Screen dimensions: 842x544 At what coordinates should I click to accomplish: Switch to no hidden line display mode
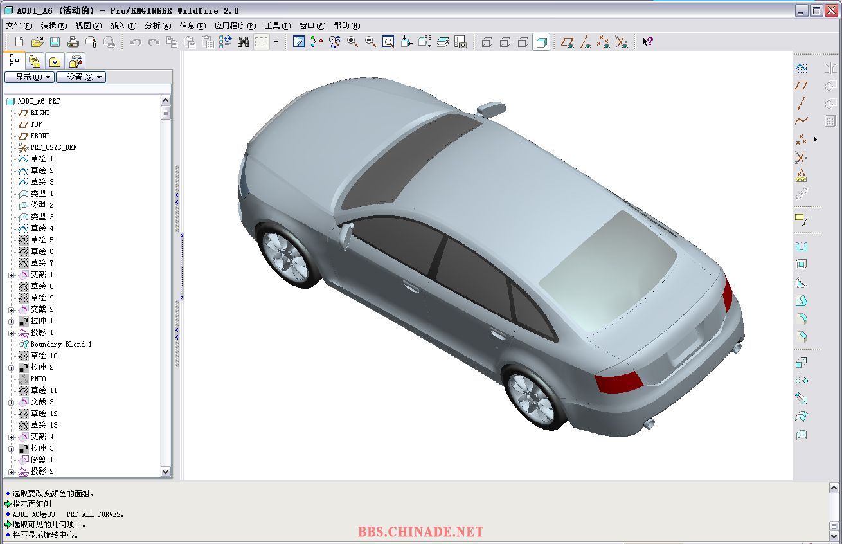point(523,42)
